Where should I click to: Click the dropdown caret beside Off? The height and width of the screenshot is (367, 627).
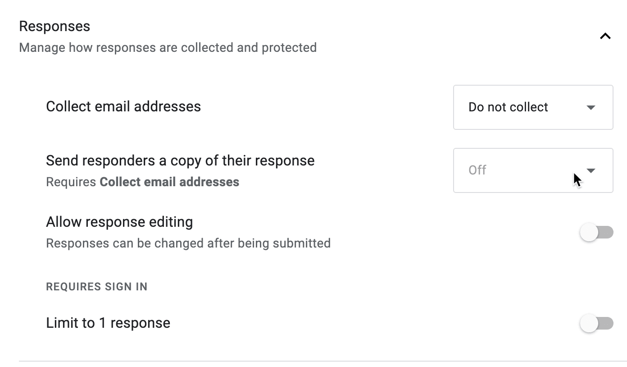(x=591, y=170)
